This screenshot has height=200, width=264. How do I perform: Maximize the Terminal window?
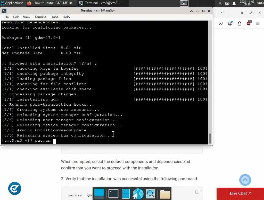coord(203,11)
